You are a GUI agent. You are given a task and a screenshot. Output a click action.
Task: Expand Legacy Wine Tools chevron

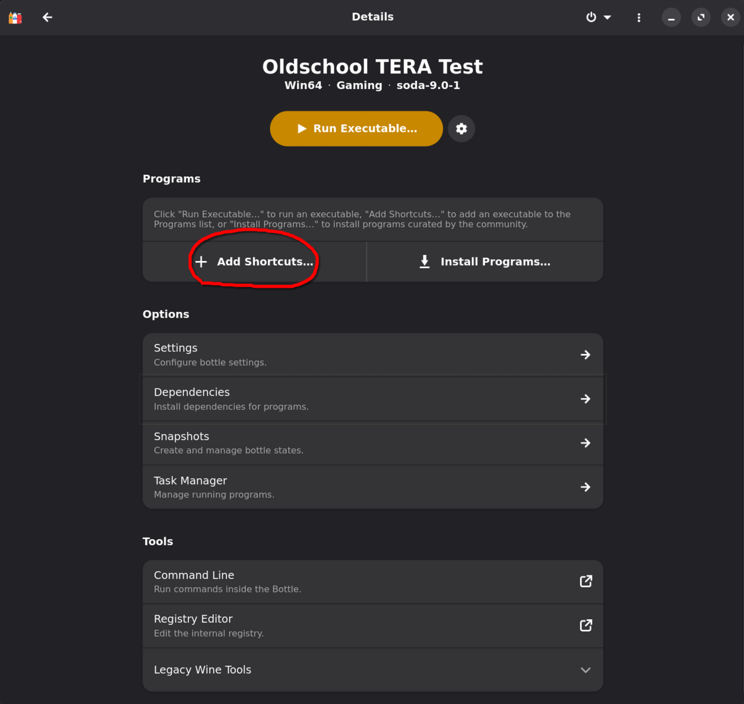click(x=585, y=670)
